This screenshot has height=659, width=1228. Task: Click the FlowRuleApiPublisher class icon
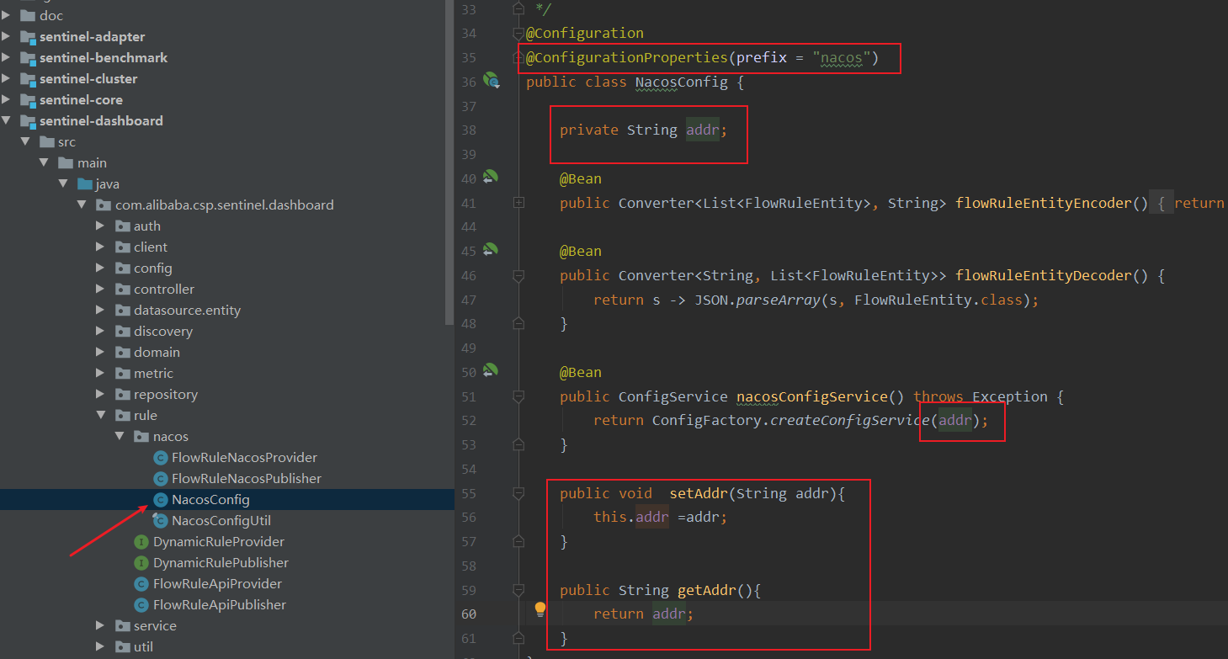click(141, 605)
